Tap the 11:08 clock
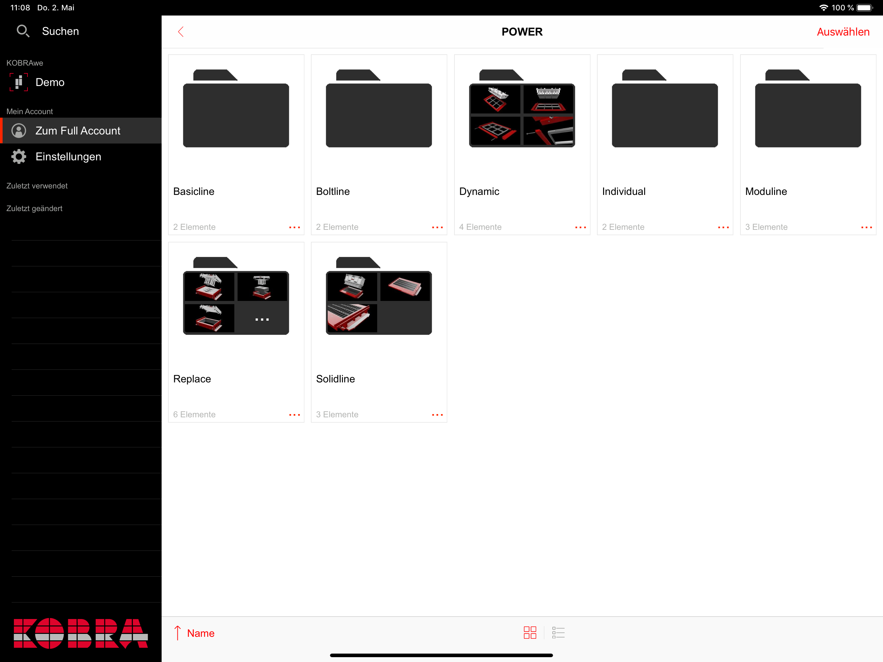Image resolution: width=883 pixels, height=662 pixels. click(x=20, y=7)
